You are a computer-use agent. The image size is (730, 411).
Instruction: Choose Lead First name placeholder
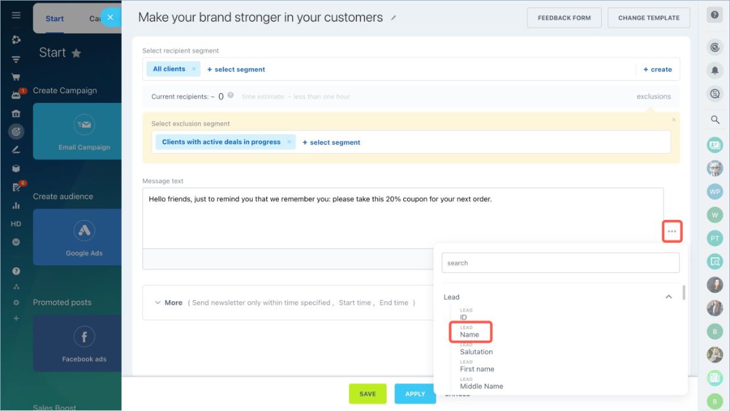click(477, 366)
